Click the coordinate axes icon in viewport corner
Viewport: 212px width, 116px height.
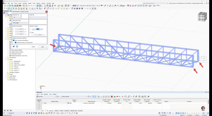42,87
